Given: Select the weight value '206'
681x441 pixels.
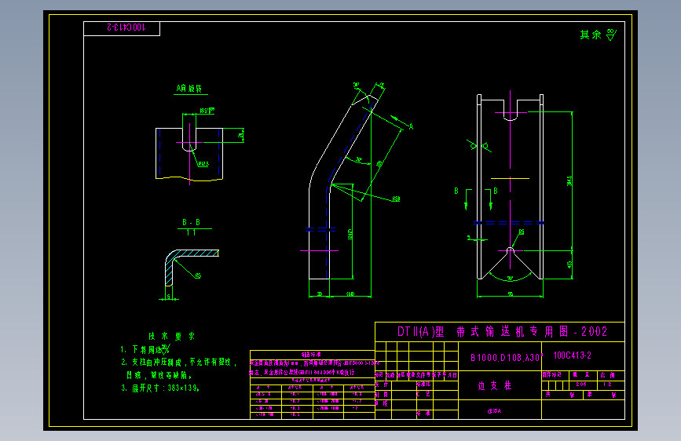Looking at the screenshot, I should point(581,385).
